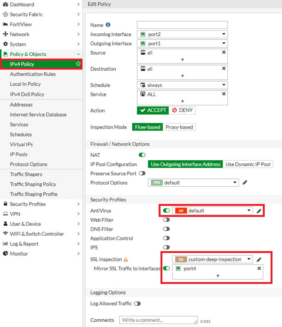The width and height of the screenshot is (282, 327).
Task: Disable the NAT toggle
Action: (142, 155)
